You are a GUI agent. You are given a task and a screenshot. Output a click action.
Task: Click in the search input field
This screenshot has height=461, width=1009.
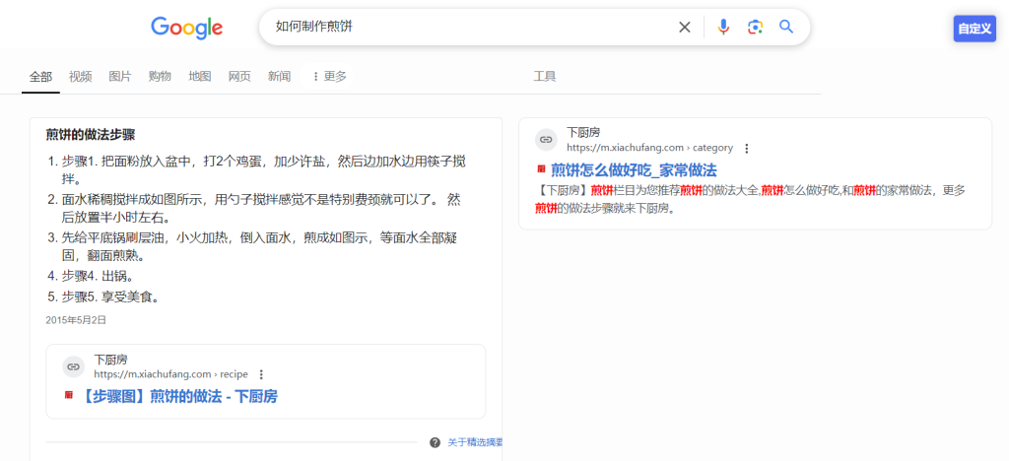pos(470,27)
